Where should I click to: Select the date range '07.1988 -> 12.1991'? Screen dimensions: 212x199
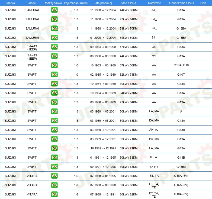[x=103, y=194]
